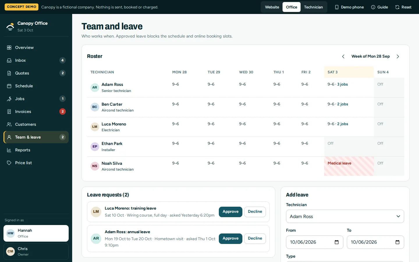Click Ben Carter's '2 jobs' Saturday cell

click(x=349, y=107)
